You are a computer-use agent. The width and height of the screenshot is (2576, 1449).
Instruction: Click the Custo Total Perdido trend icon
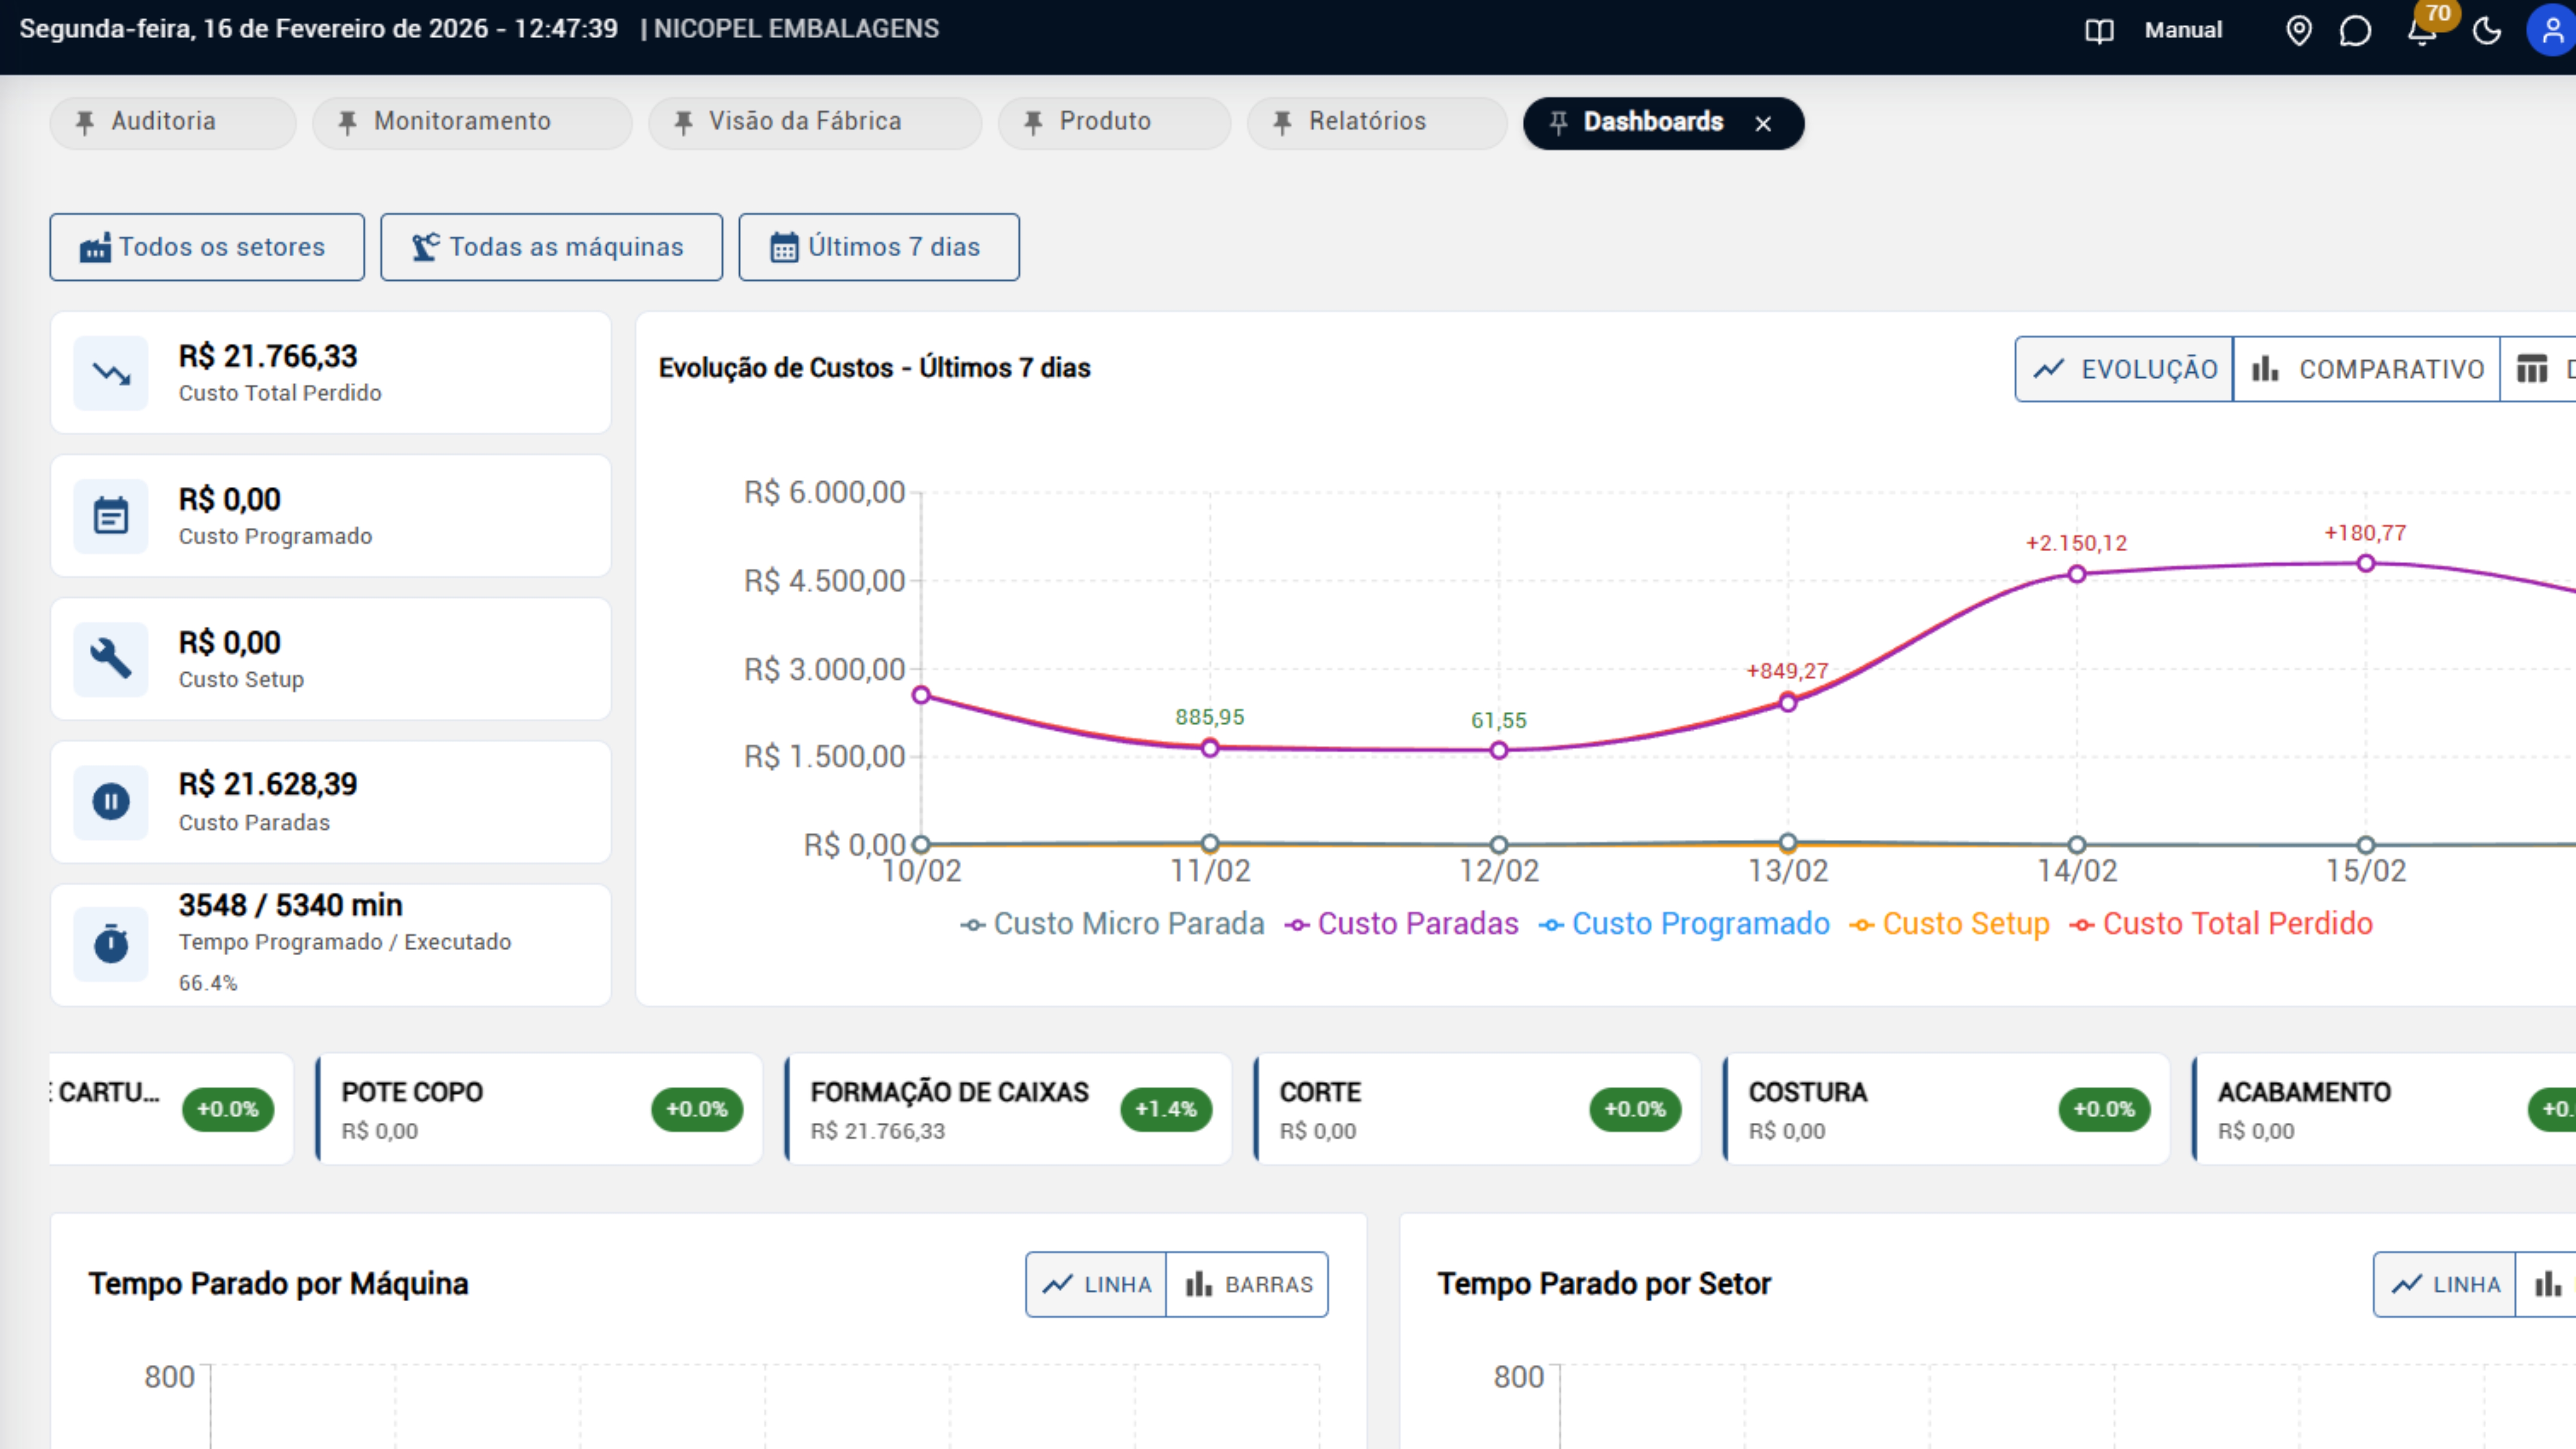[111, 373]
